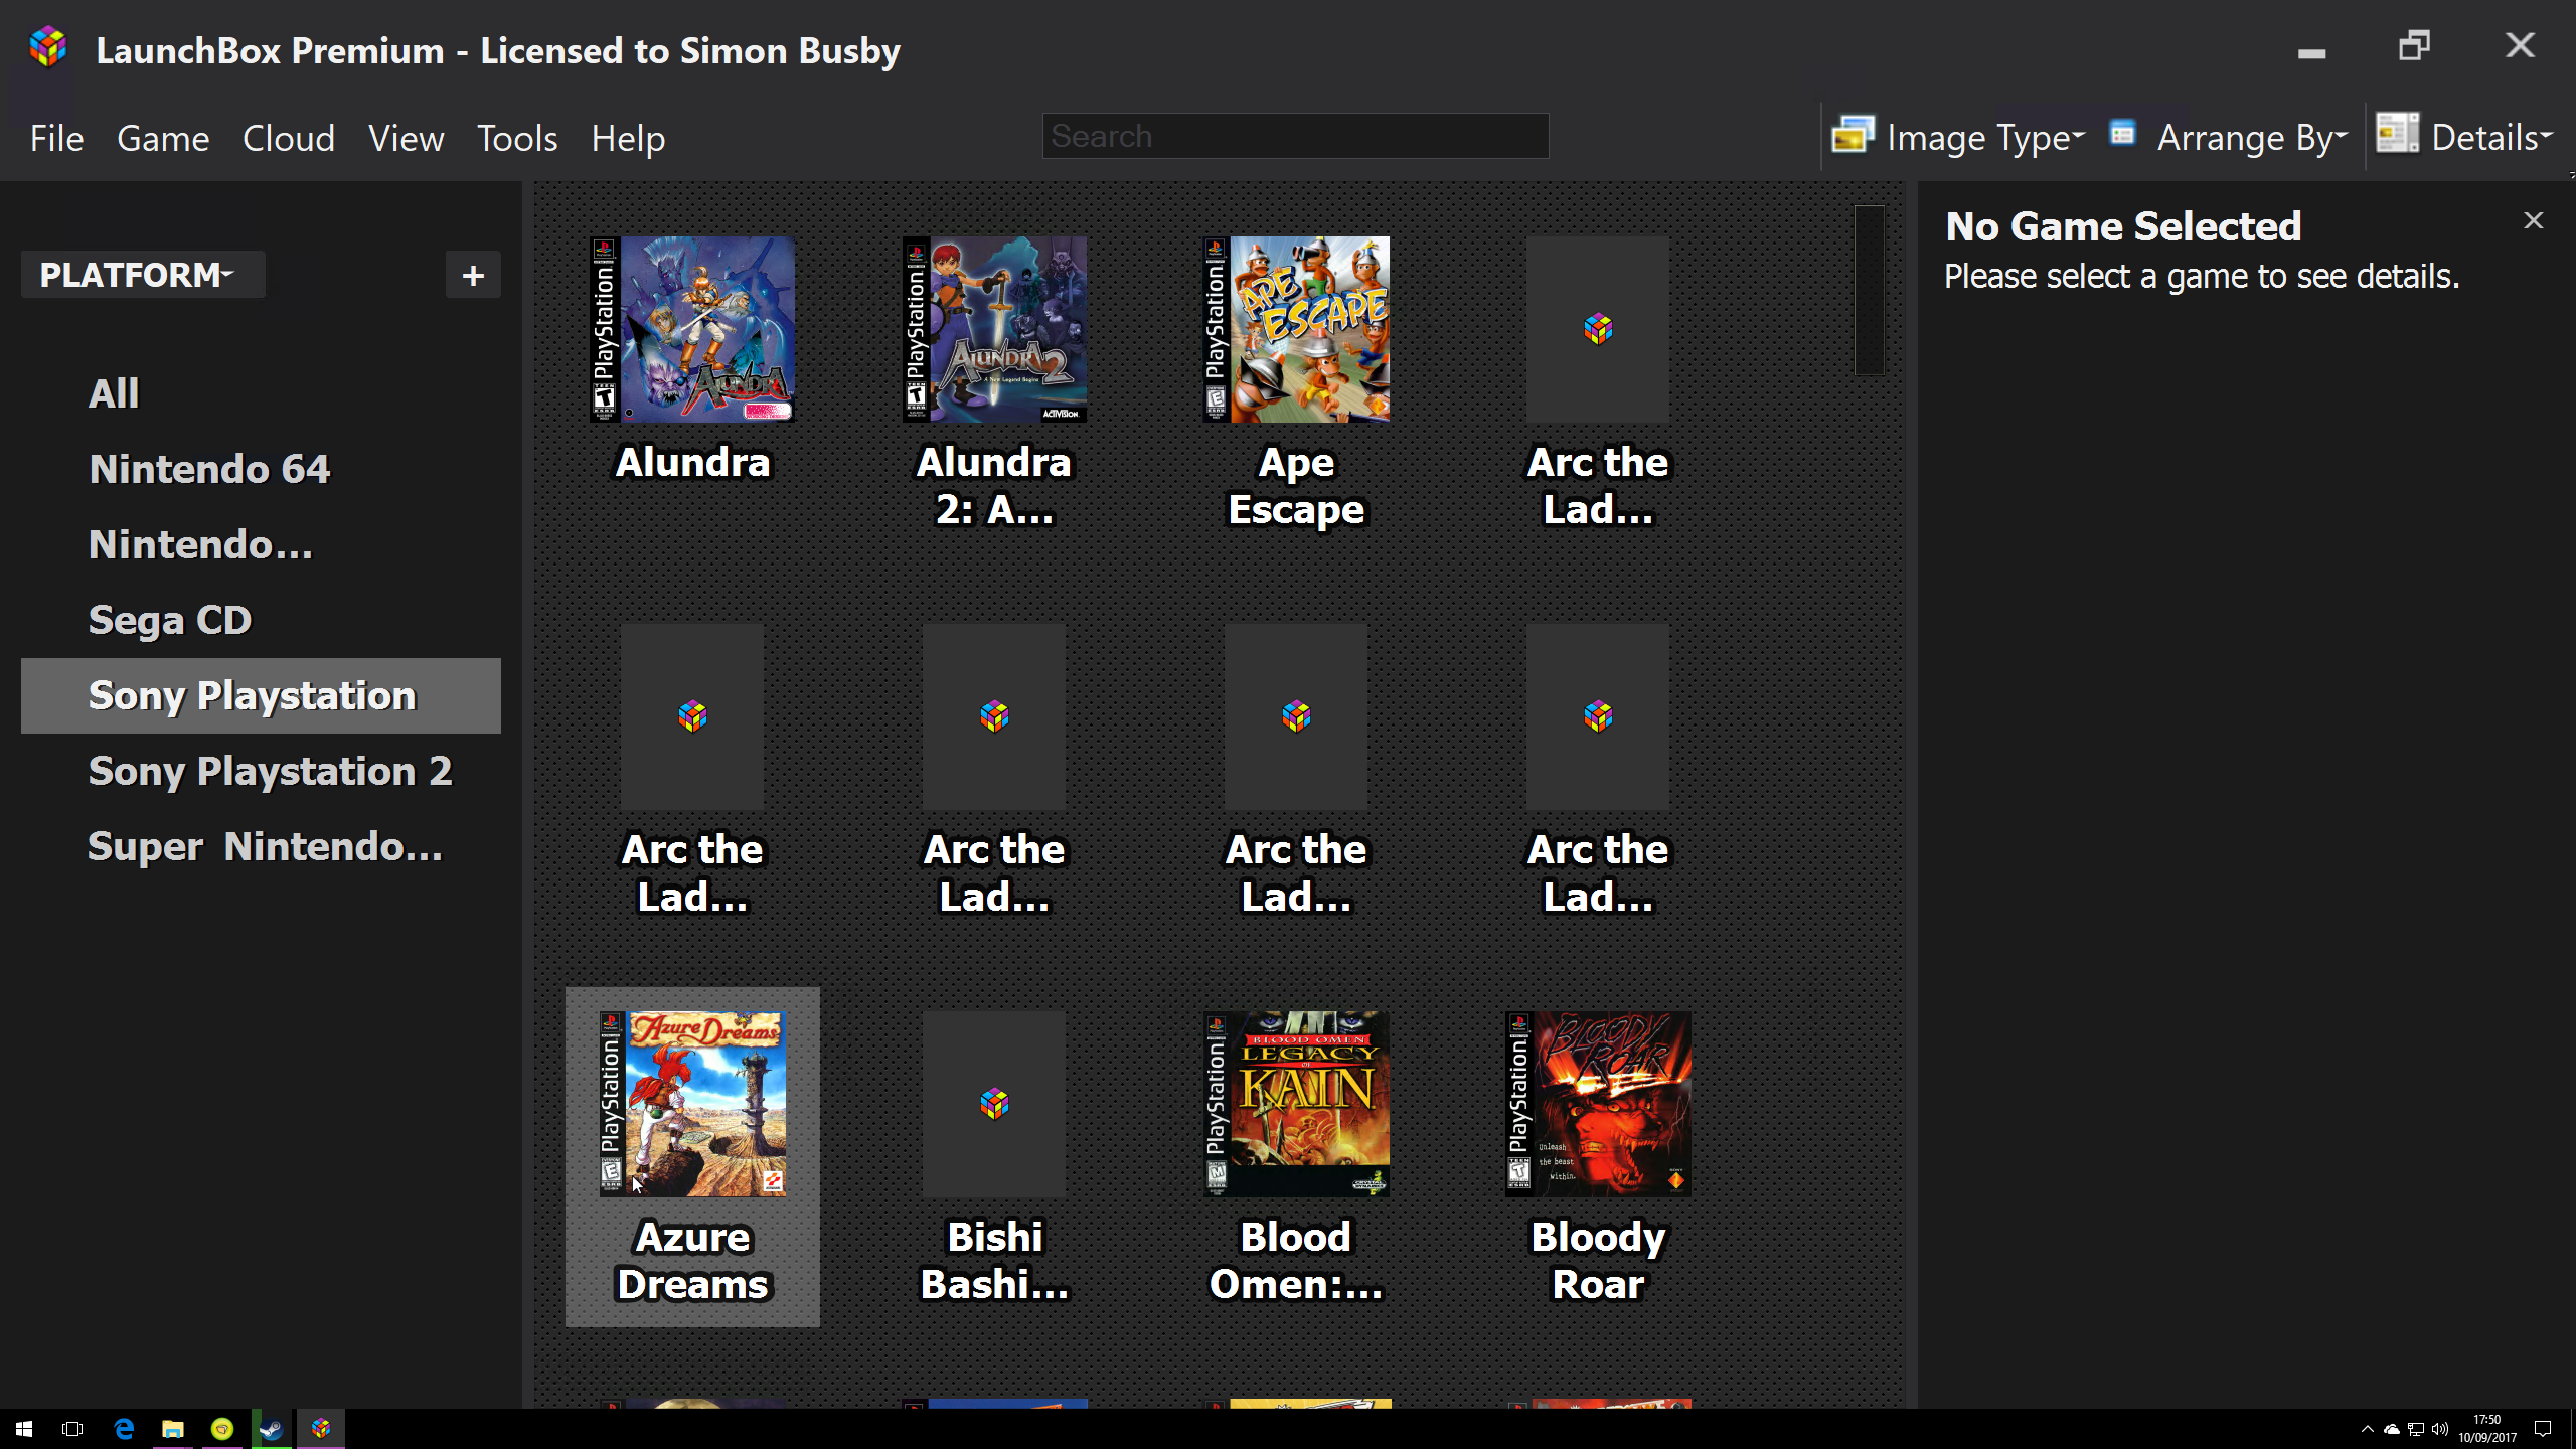Select Blood Omen Legacy of Kain cover
Viewport: 2576px width, 1449px height.
[1296, 1104]
